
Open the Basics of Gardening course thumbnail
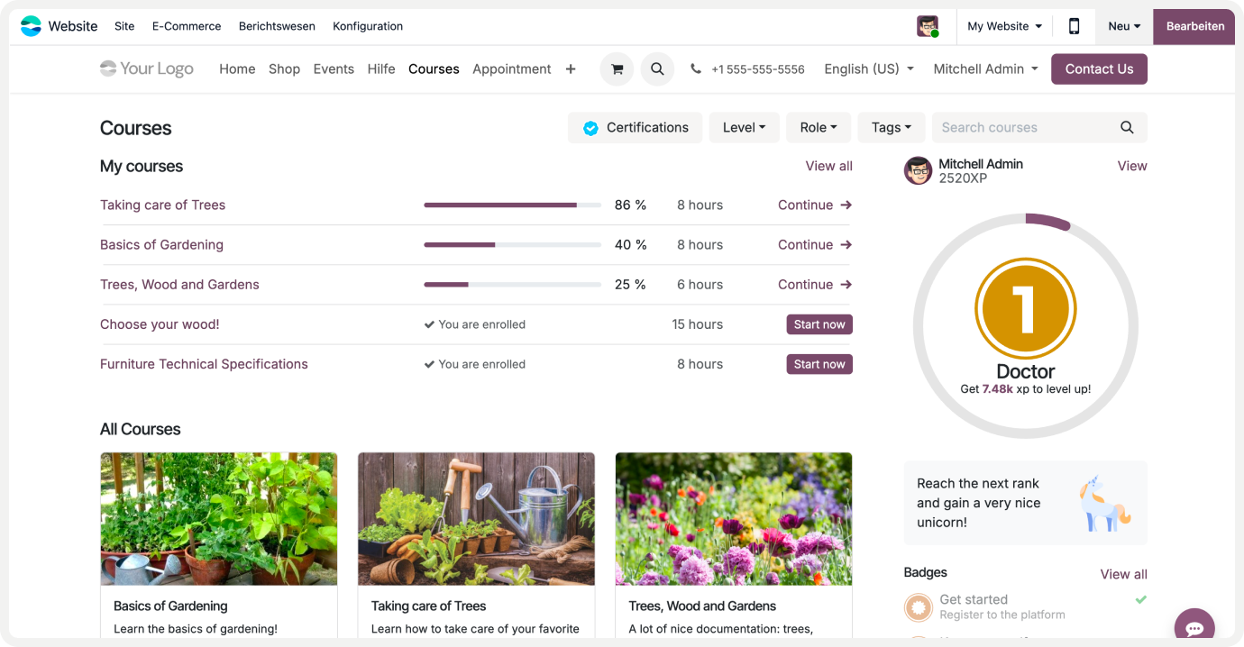point(219,519)
